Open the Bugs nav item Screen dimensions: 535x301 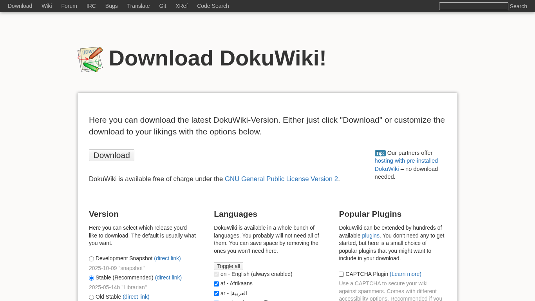112,6
